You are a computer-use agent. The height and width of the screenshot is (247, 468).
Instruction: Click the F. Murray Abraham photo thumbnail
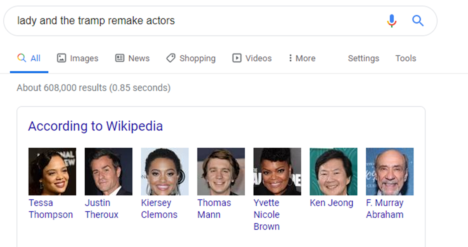pyautogui.click(x=390, y=172)
